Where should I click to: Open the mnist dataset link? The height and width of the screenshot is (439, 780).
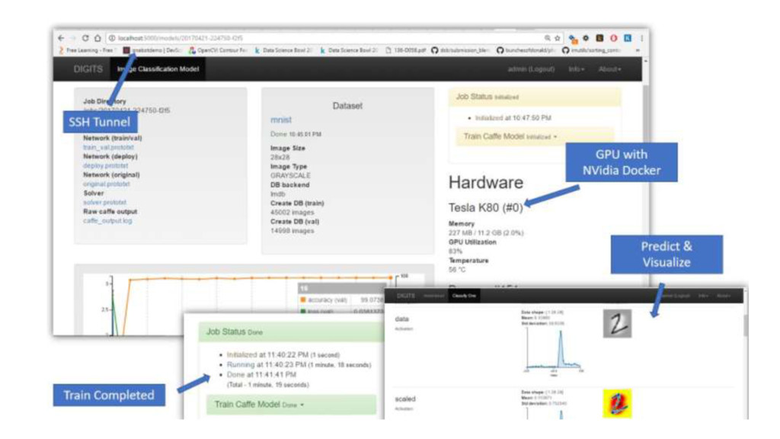tap(281, 120)
